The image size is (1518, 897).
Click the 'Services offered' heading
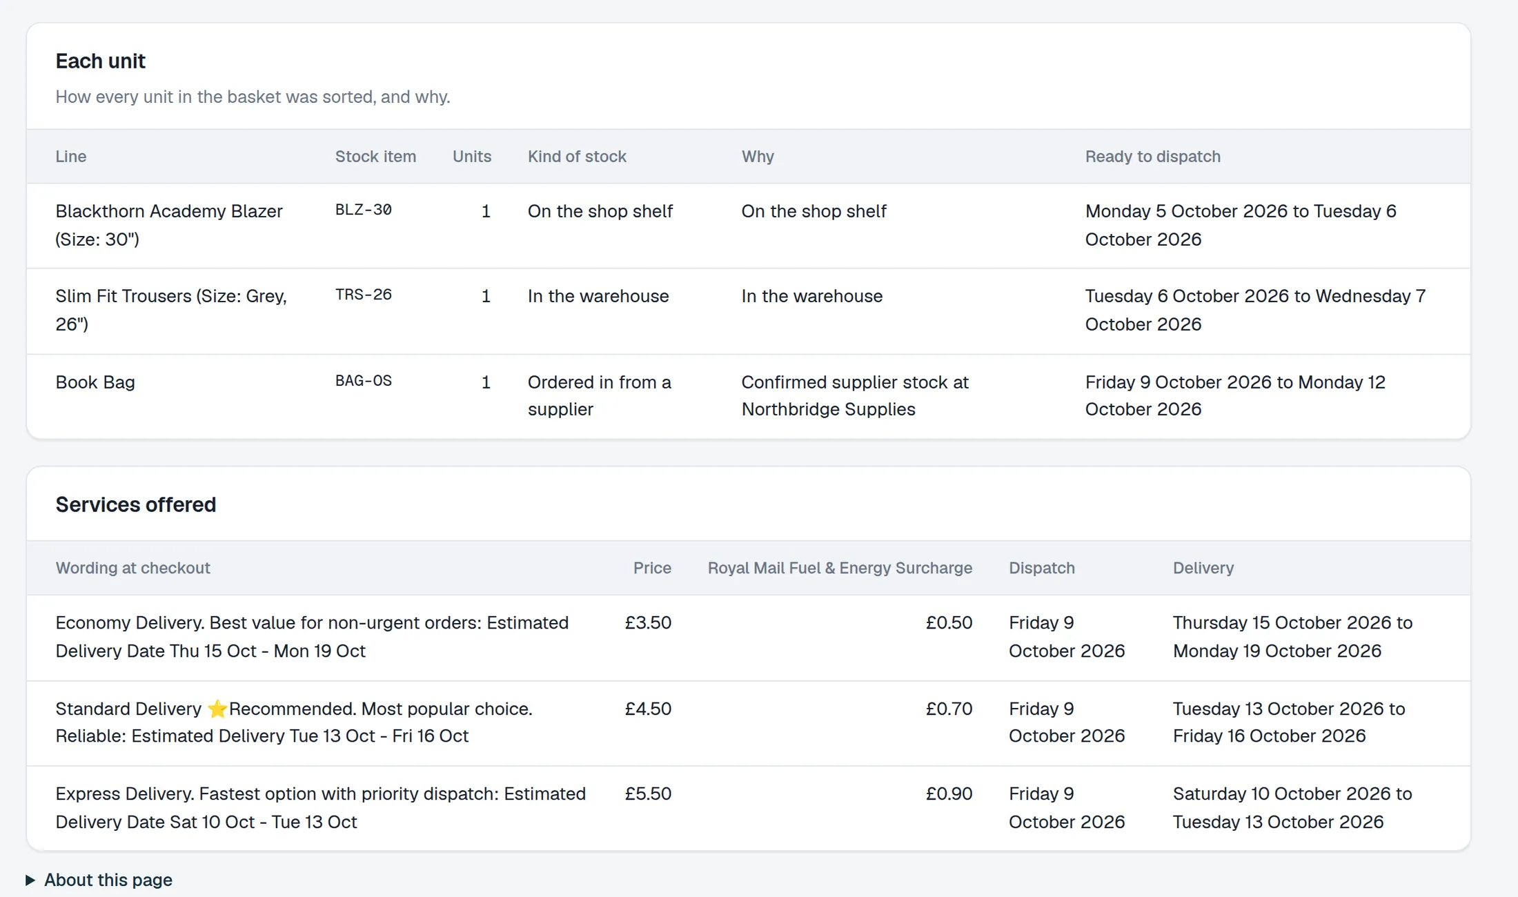[135, 504]
